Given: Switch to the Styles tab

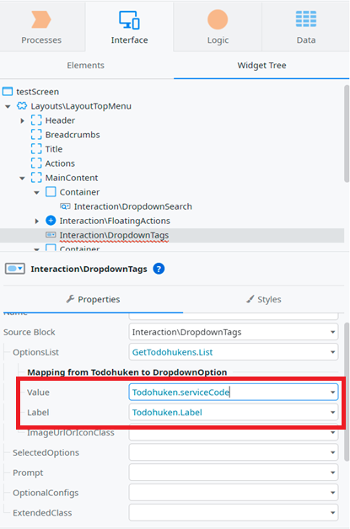Looking at the screenshot, I should click(264, 299).
